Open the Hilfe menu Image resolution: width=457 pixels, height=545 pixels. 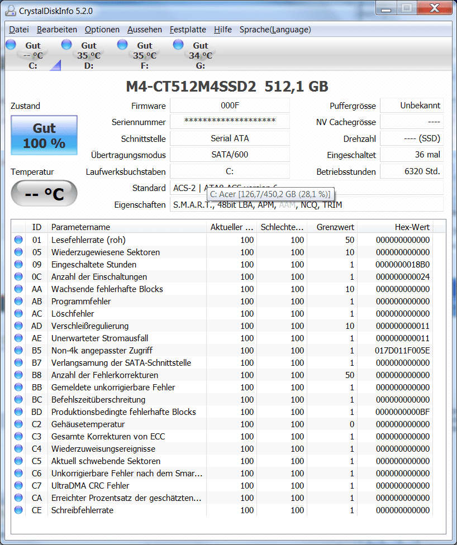[x=222, y=30]
